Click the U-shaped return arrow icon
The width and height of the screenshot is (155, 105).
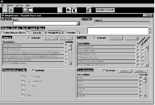(x=89, y=10)
